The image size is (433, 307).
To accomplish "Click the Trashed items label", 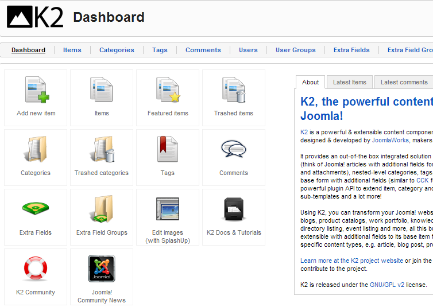I will coord(234,113).
